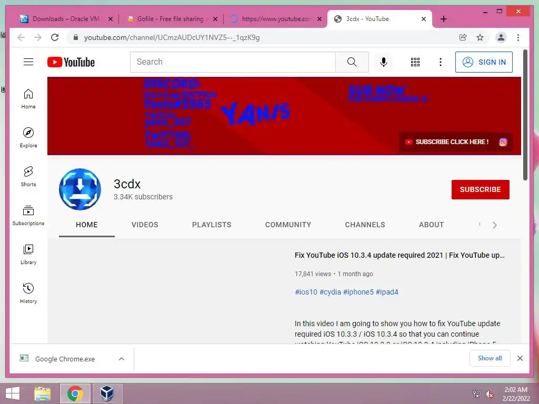Click browser back arrow

click(21, 37)
